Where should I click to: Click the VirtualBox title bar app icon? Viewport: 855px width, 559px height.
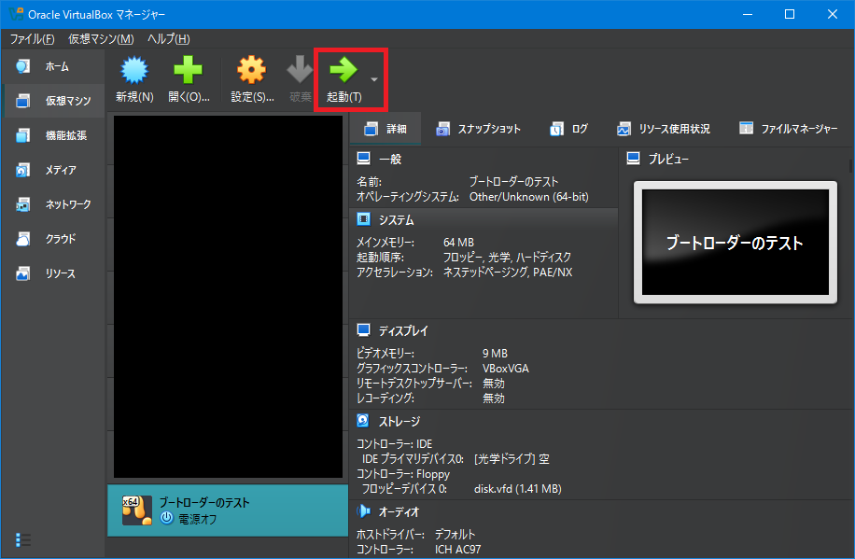(x=16, y=14)
